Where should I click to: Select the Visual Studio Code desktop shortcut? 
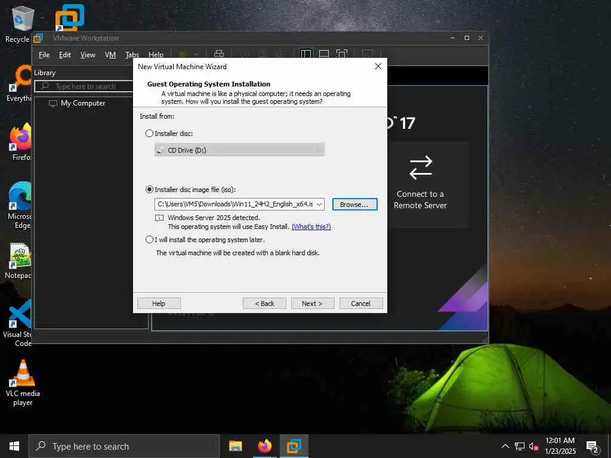[18, 323]
